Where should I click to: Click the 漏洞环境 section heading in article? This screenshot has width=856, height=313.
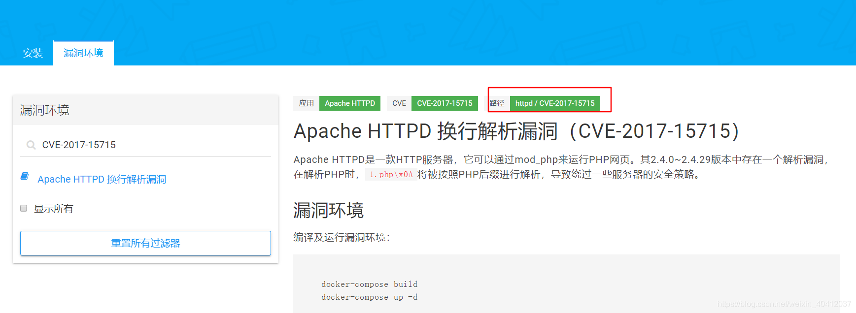point(328,211)
